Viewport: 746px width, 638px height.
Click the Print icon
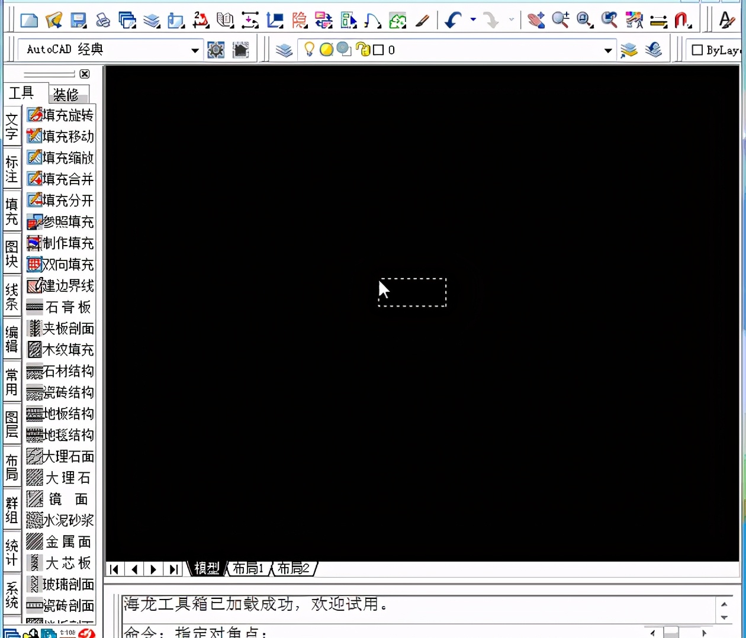click(x=103, y=21)
